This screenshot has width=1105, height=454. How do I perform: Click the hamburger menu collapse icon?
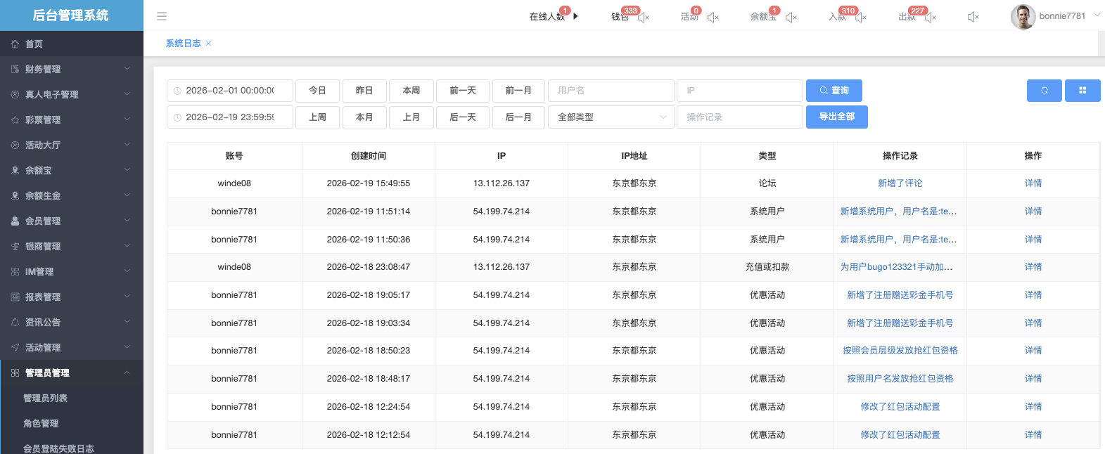(x=162, y=16)
